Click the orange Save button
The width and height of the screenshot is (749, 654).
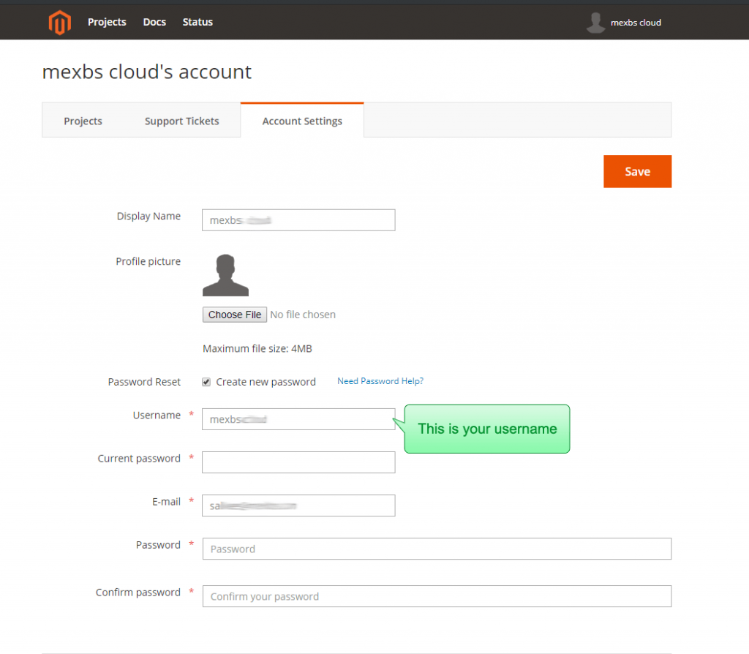637,171
